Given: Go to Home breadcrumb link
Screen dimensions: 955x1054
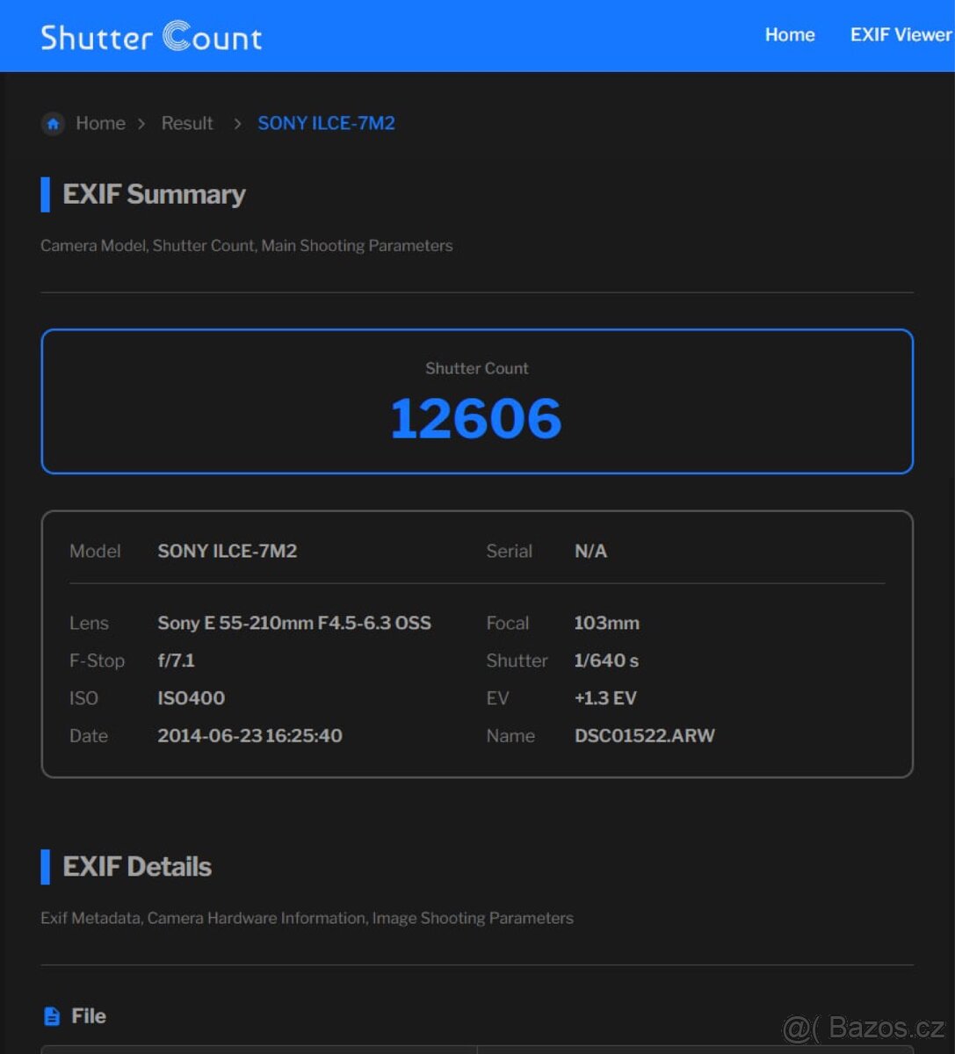Looking at the screenshot, I should pos(100,123).
